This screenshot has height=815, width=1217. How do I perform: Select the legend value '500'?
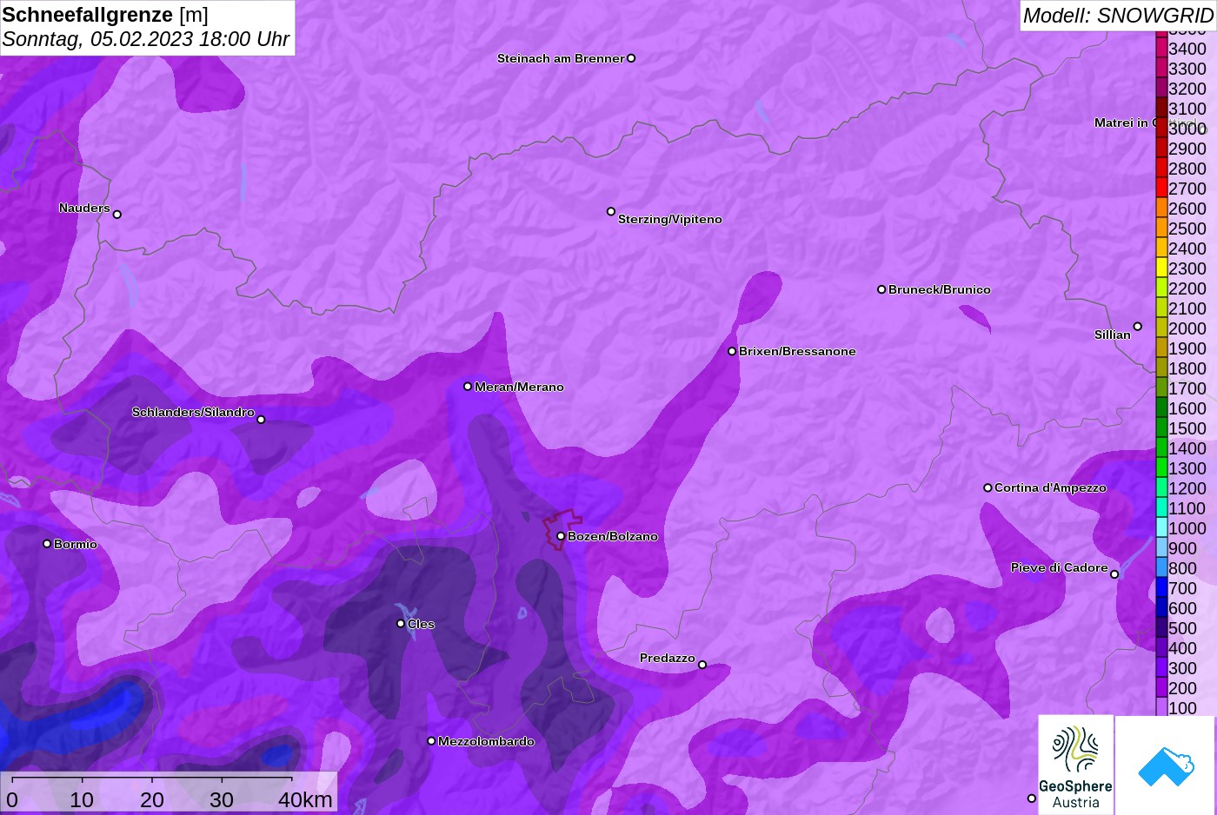click(x=1182, y=628)
